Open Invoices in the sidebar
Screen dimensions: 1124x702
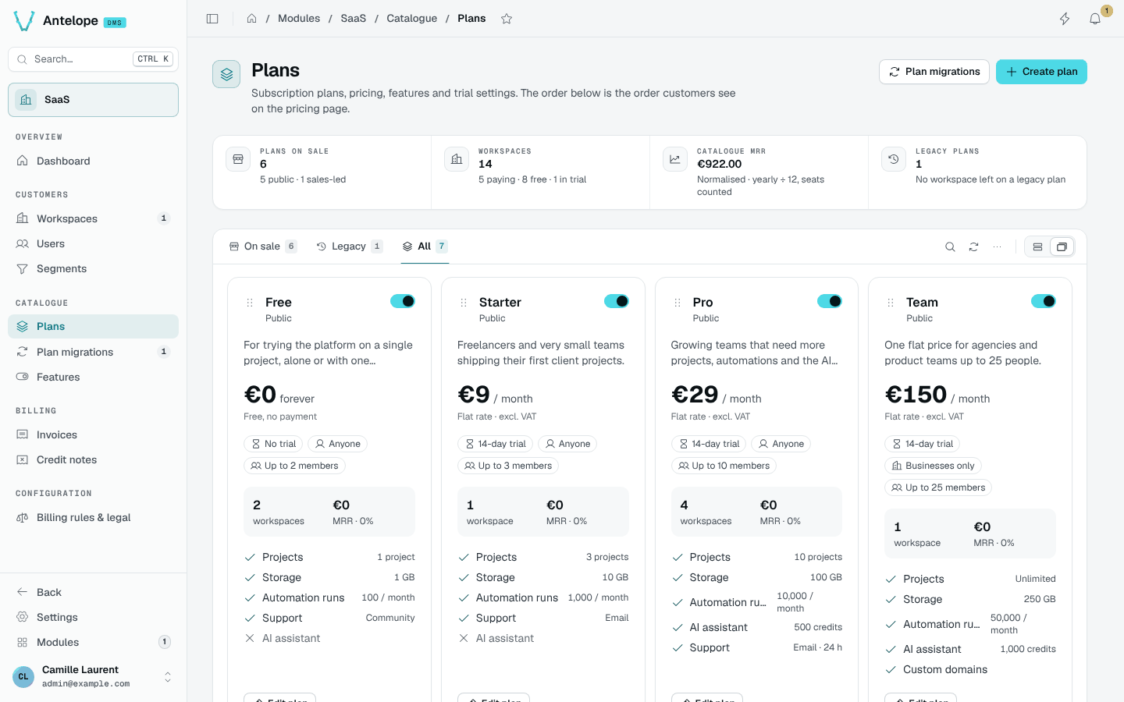(94, 434)
